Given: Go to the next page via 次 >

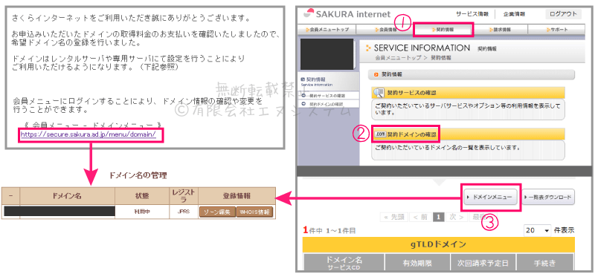Looking at the screenshot, I should tap(456, 217).
